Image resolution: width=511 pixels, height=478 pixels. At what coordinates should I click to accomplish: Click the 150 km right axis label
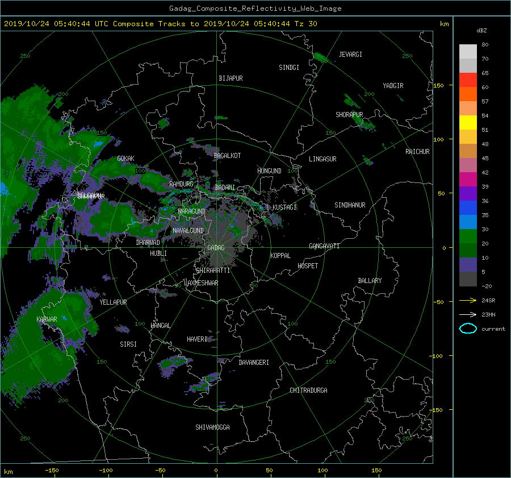pyautogui.click(x=439, y=85)
